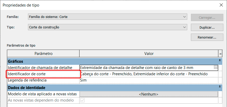The width and height of the screenshot is (227, 107).
Task: Open the Tipo dropdown
Action: 107,27
